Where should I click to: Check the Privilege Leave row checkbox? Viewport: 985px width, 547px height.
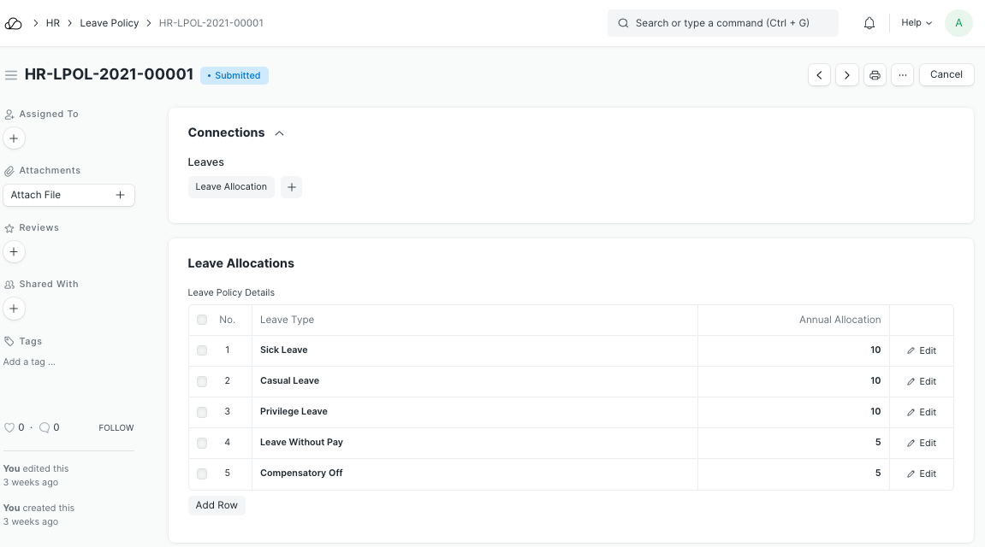[x=202, y=412]
